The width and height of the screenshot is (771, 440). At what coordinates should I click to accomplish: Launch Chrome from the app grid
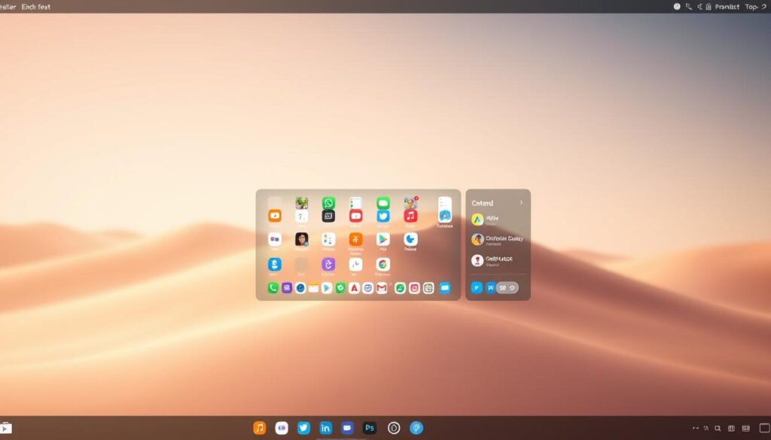coord(383,264)
